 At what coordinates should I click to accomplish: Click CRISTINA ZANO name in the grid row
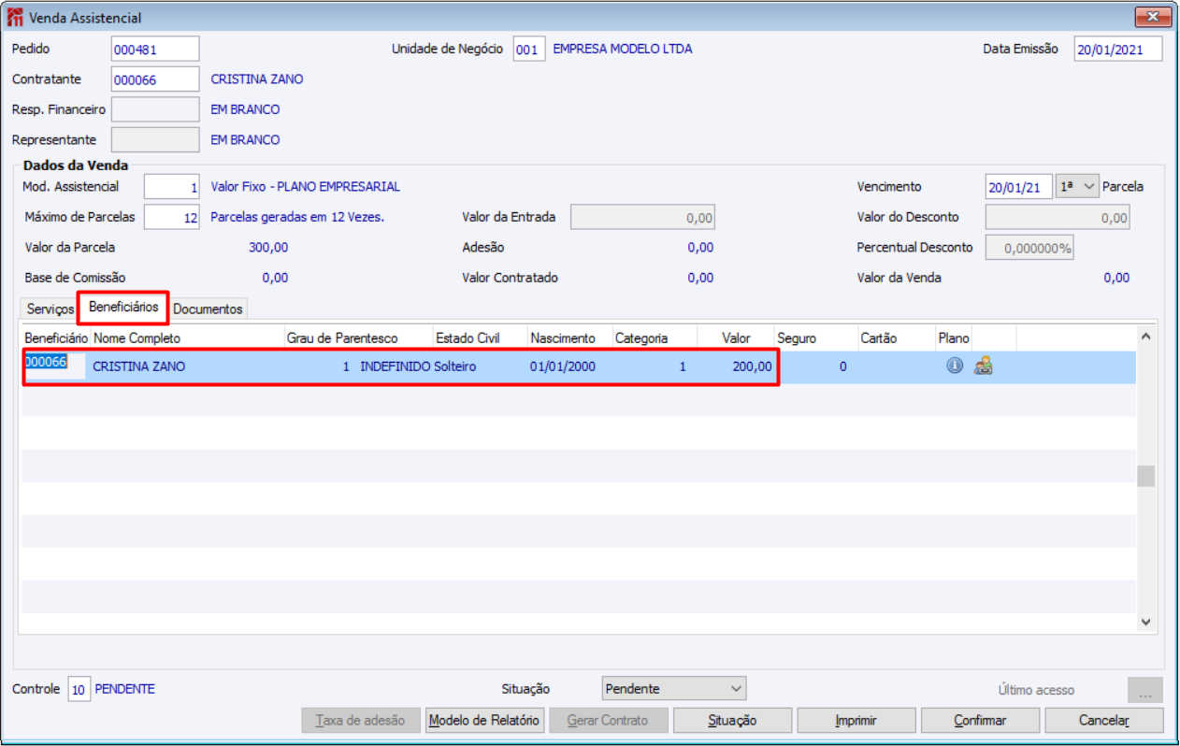[x=139, y=366]
